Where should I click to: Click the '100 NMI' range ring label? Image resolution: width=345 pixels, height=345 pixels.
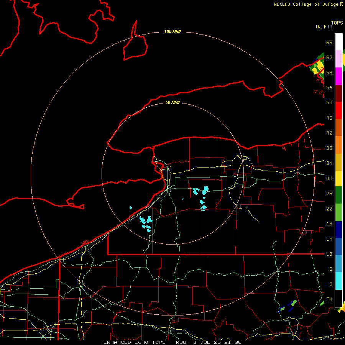pos(172,31)
